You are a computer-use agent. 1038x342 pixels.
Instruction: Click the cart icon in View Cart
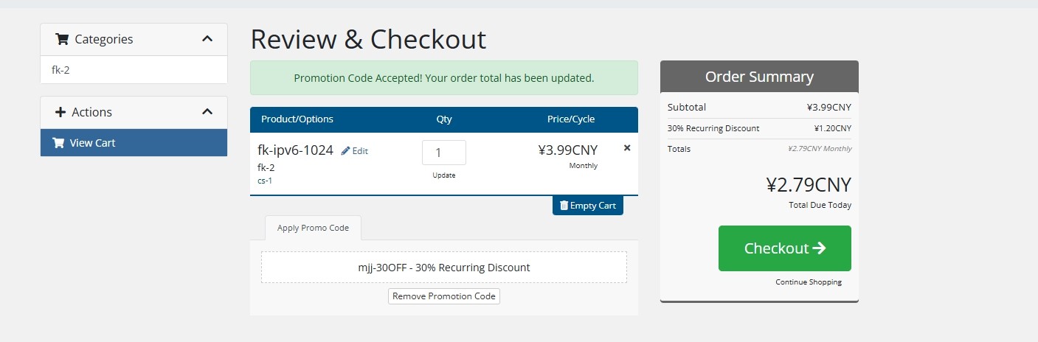tap(58, 143)
